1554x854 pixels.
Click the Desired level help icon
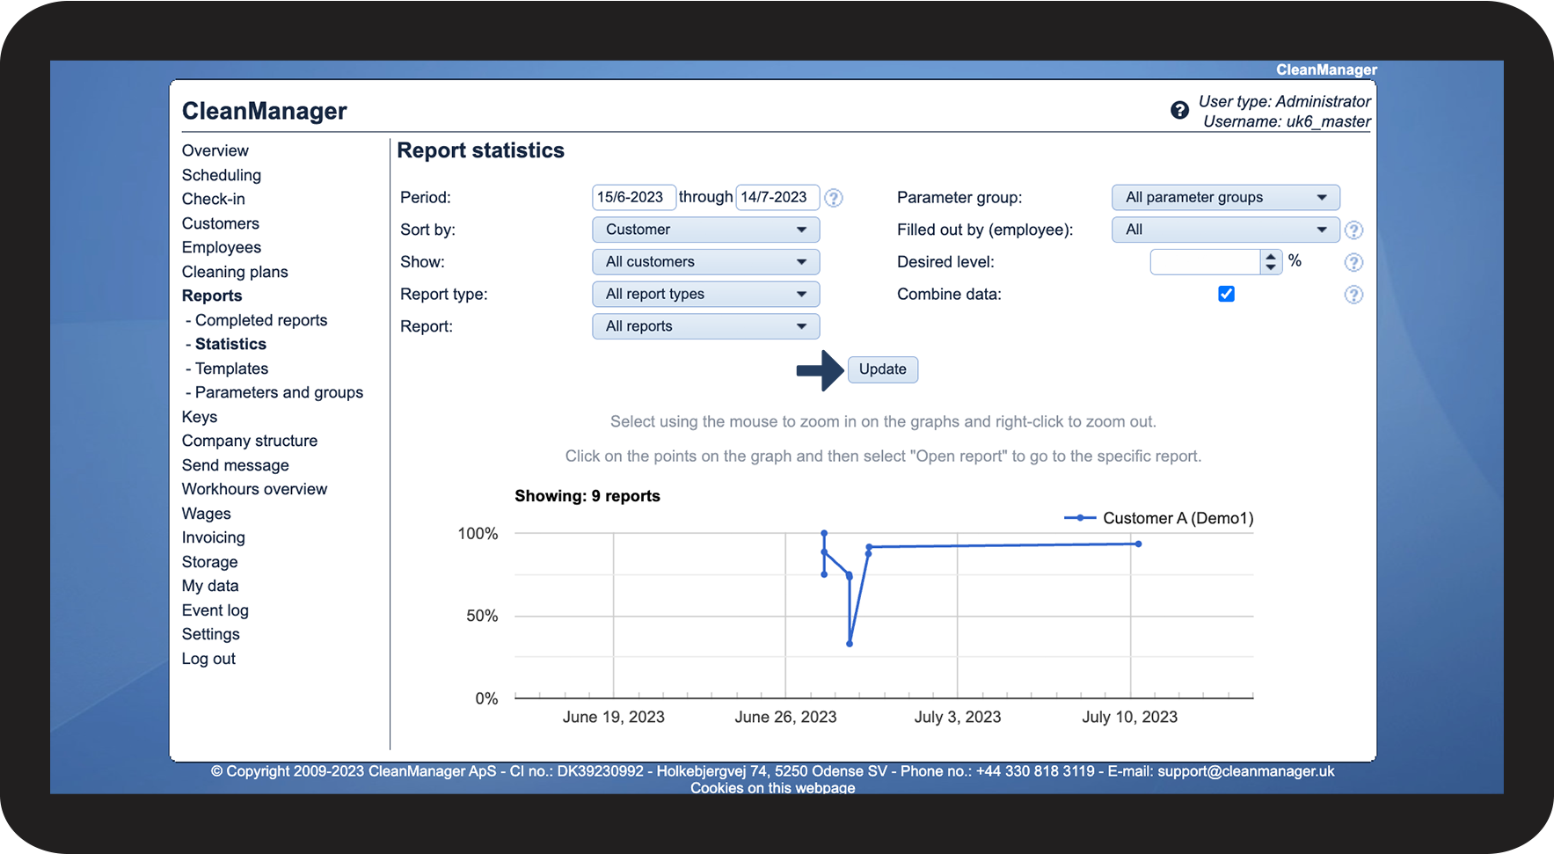click(x=1353, y=263)
